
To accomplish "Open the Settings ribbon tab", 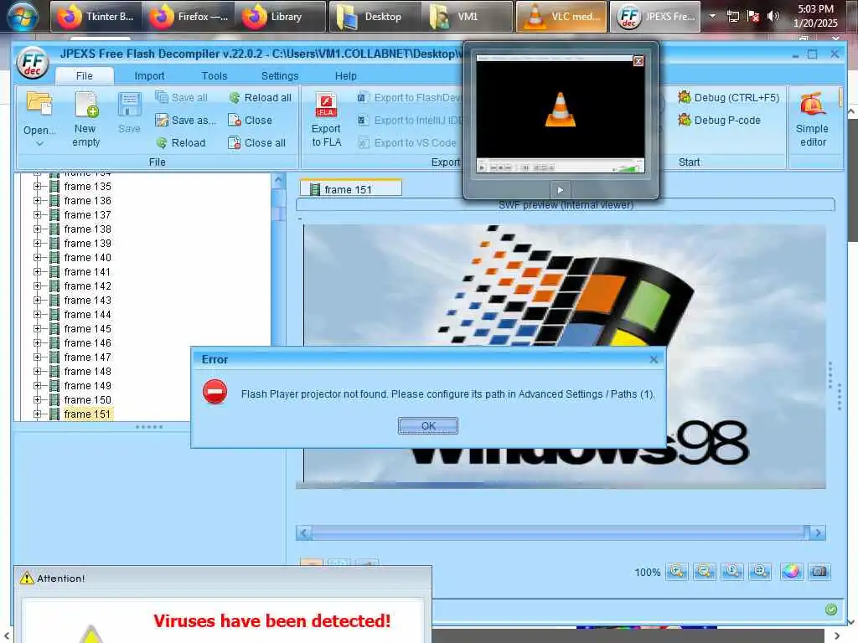I will tap(280, 76).
